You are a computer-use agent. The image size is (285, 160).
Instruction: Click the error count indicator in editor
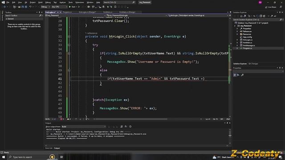pyautogui.click(x=62, y=119)
